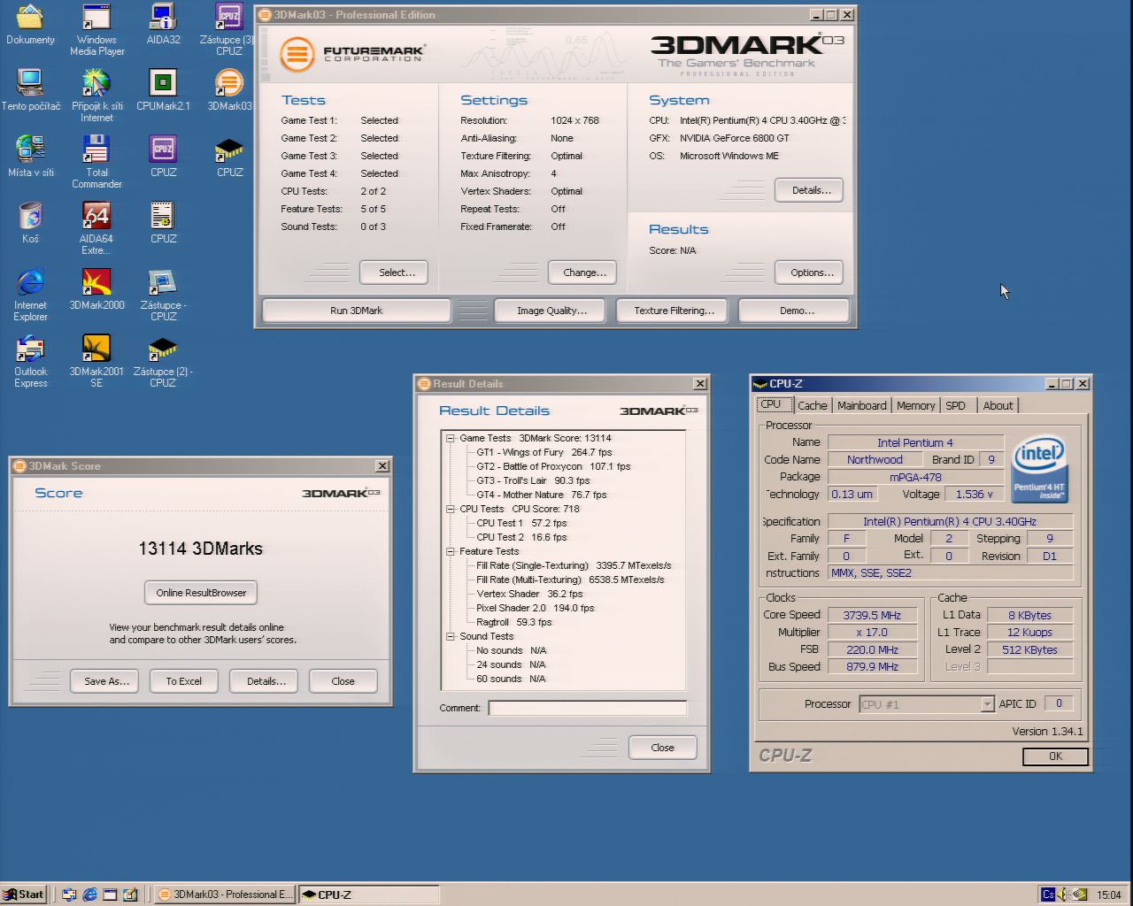Launch Internet Explorer from quick launch bar
The image size is (1133, 906).
[x=89, y=894]
